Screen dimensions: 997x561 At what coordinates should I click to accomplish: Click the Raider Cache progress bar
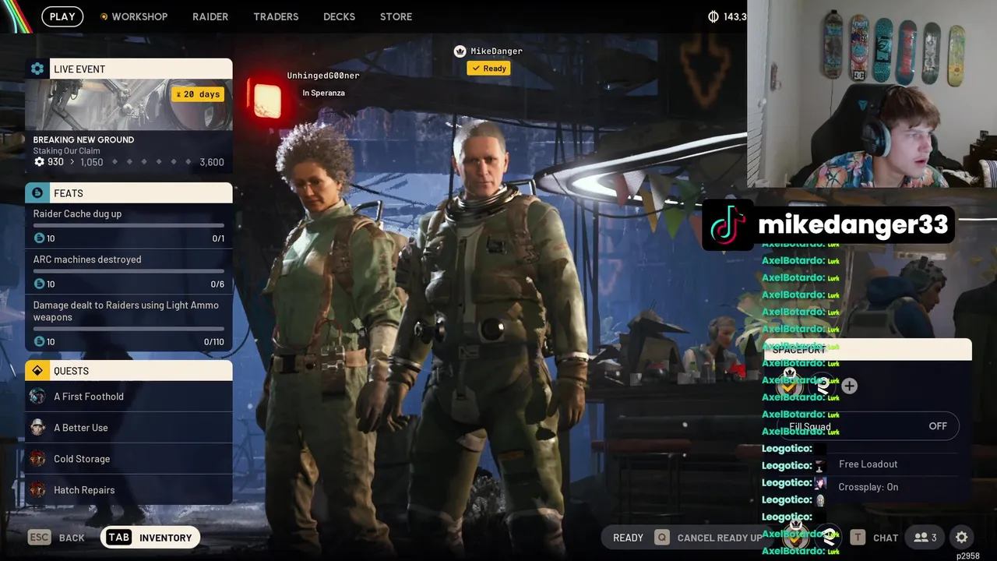tap(129, 225)
